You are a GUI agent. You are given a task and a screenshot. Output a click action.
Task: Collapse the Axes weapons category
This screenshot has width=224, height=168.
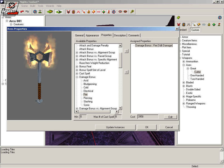coord(184,65)
